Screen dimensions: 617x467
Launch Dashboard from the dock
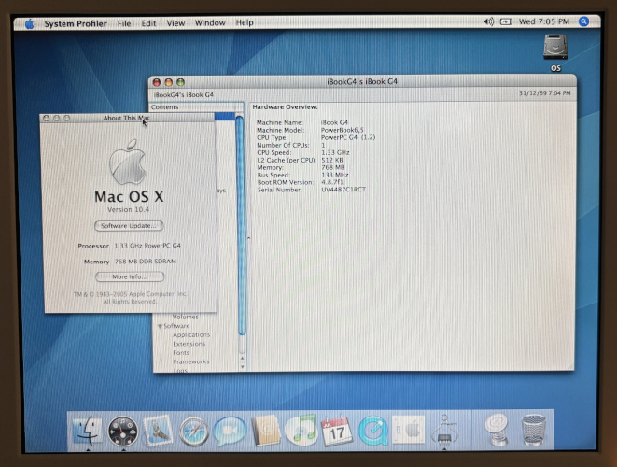[123, 431]
